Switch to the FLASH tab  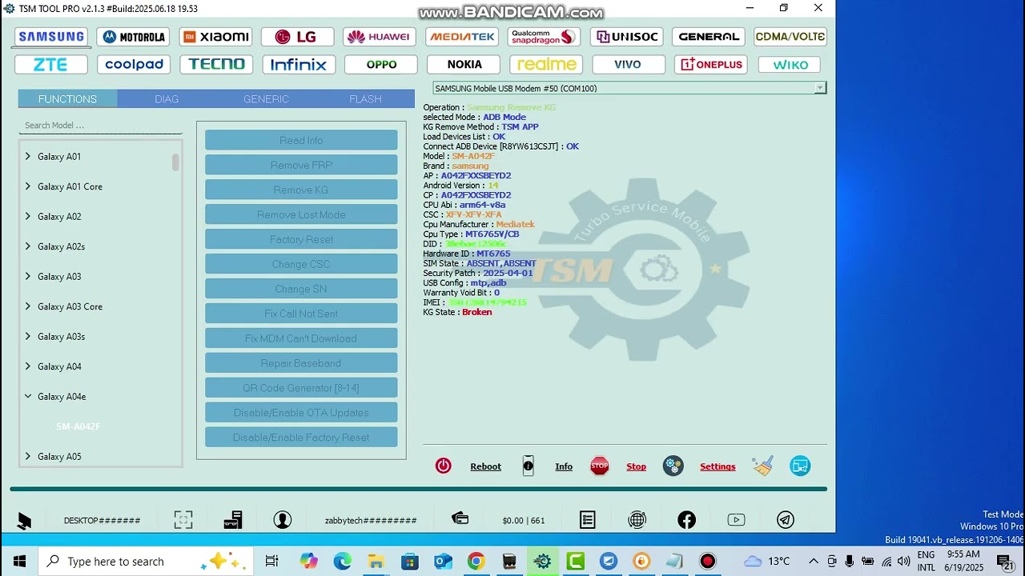click(365, 99)
